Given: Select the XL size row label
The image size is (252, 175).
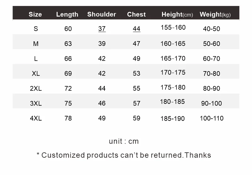Looking at the screenshot, I should coord(36,74).
